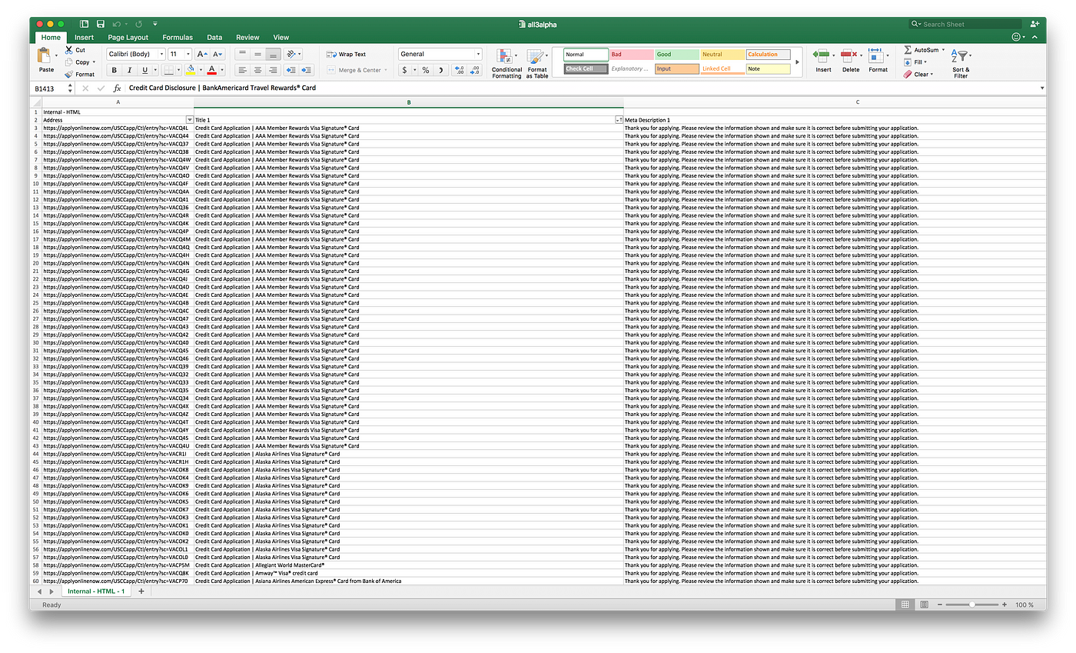The width and height of the screenshot is (1076, 653).
Task: Apply the Good cell style
Action: [677, 55]
